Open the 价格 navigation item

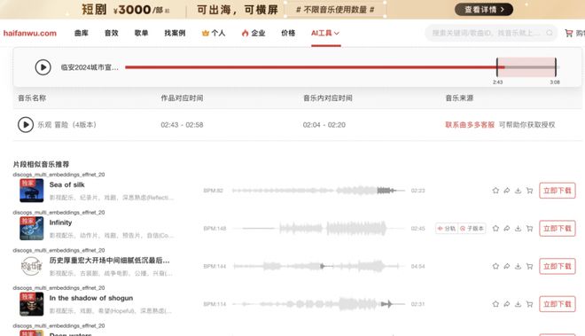pos(288,33)
